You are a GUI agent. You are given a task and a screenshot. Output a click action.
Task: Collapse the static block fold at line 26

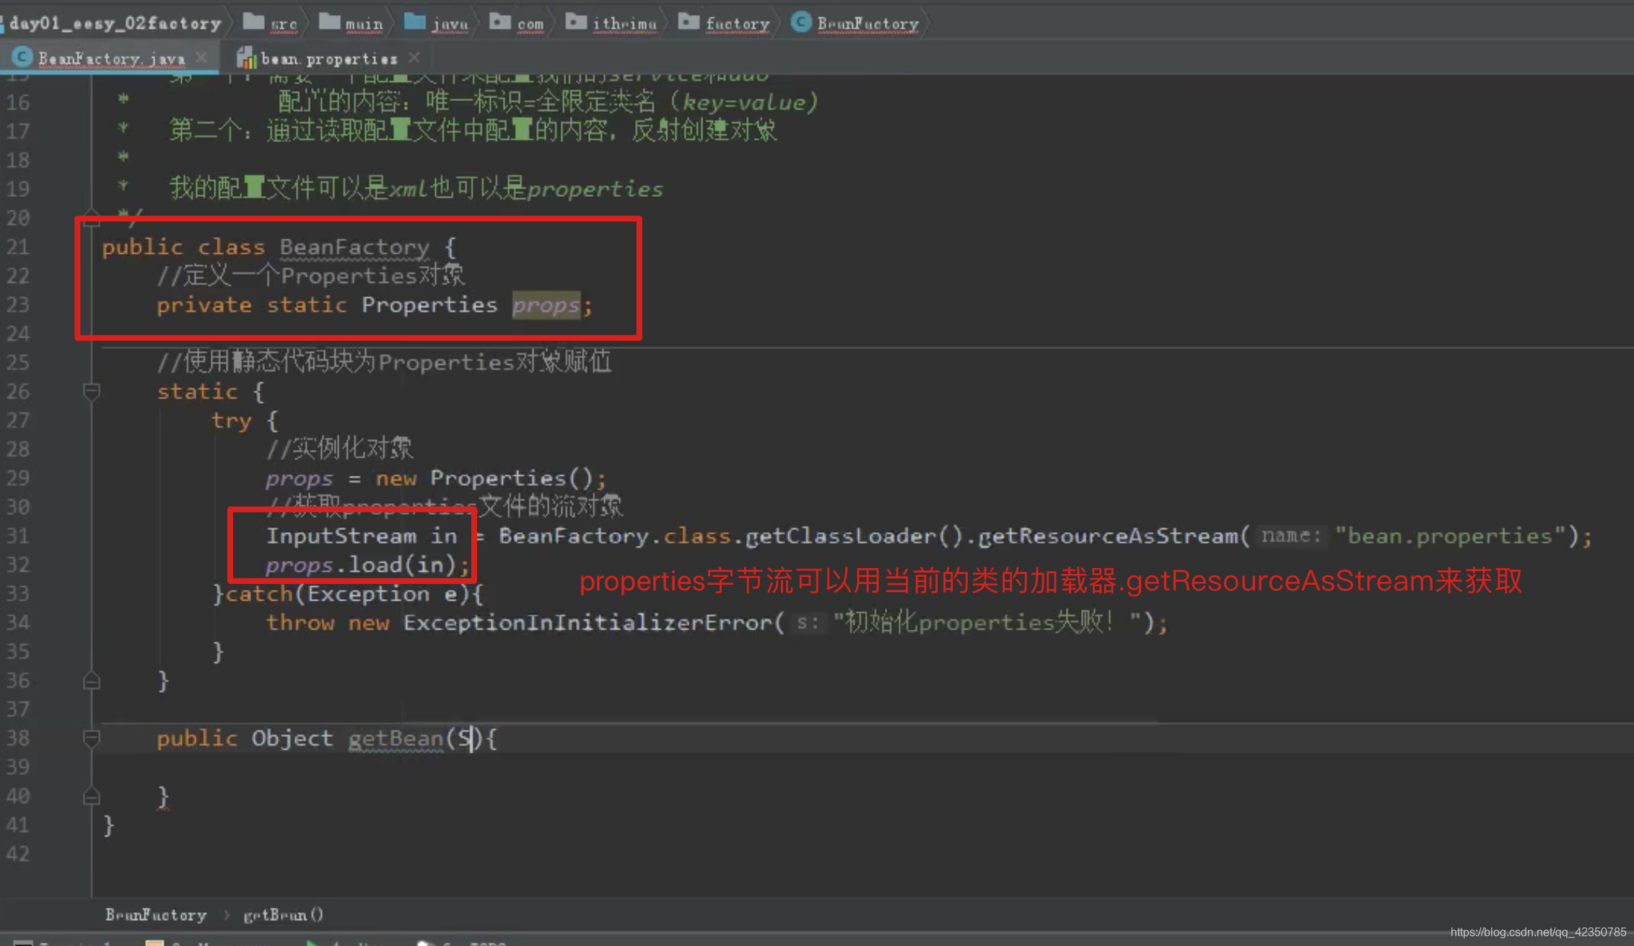[91, 392]
